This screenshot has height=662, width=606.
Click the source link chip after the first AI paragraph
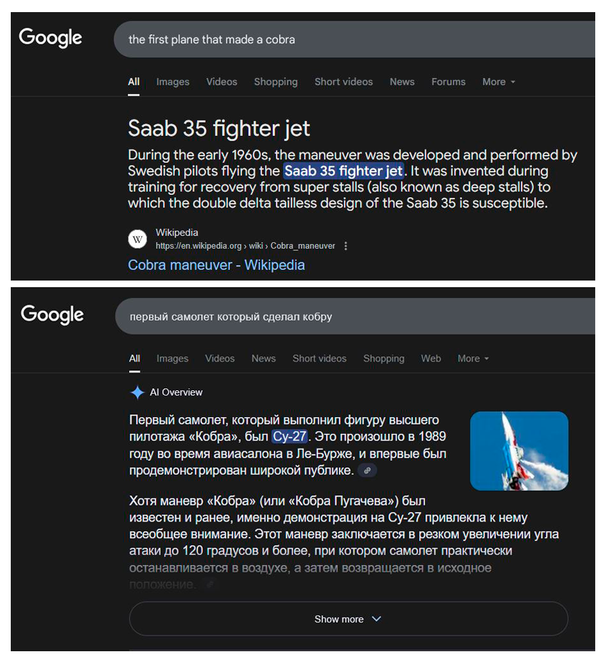tap(367, 471)
